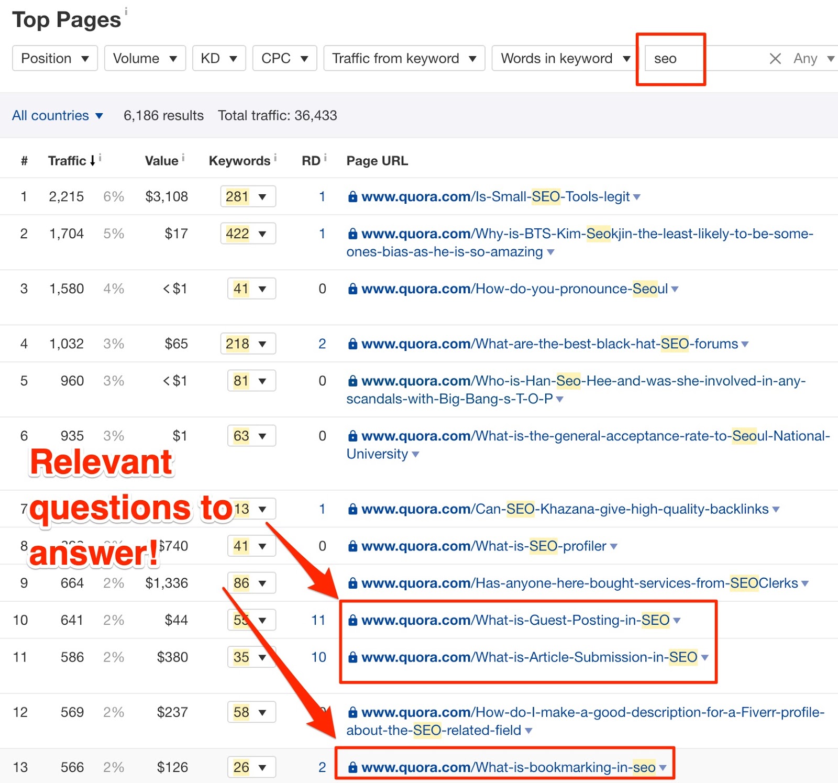Open the CPC filter dropdown
This screenshot has height=783, width=838.
pos(284,58)
